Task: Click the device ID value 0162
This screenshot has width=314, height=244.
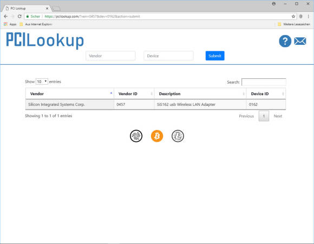Action: click(253, 104)
